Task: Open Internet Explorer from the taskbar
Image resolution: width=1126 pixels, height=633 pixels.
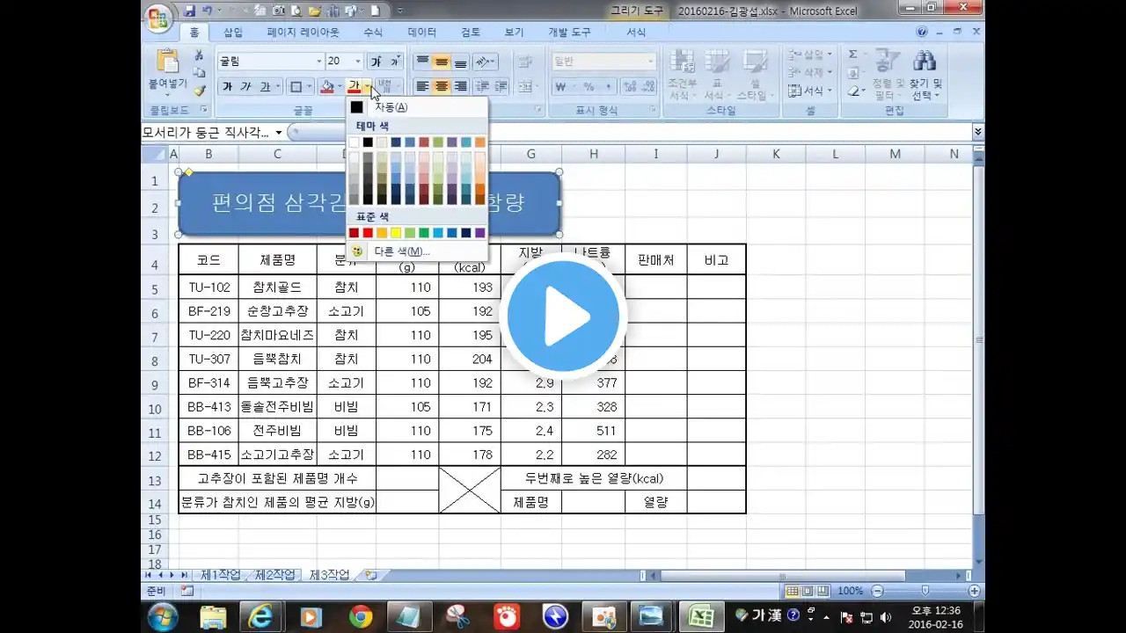Action: tap(261, 617)
